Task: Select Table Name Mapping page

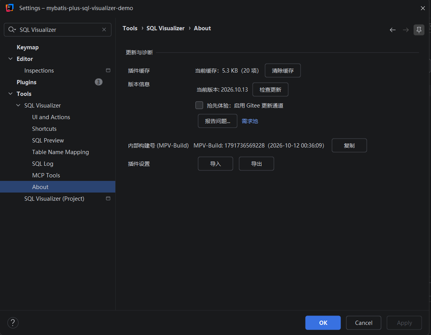Action: coord(60,152)
